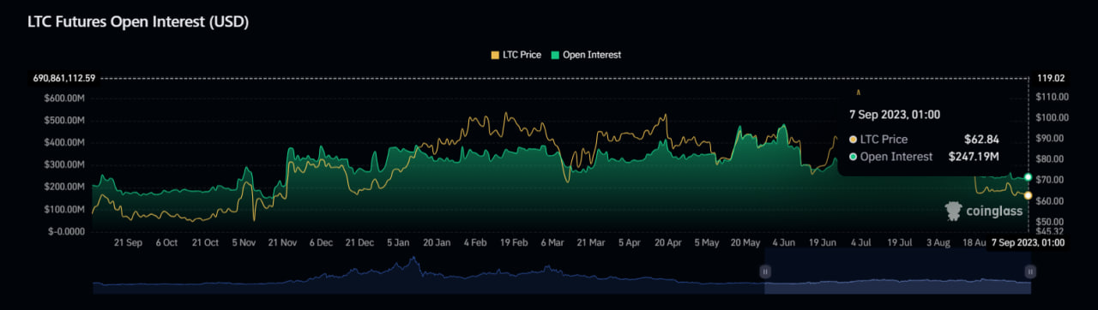
Task: Click the tooltip's Open Interest row label
Action: (896, 157)
